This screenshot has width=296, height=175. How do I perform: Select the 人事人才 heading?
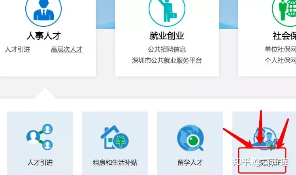43,36
